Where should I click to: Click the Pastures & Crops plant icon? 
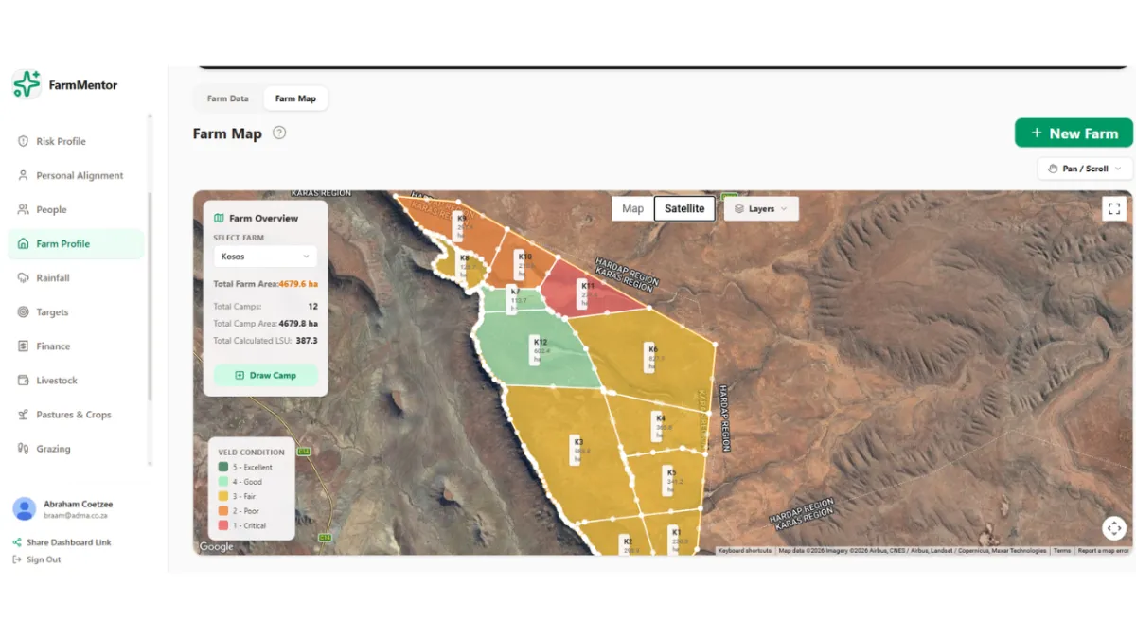pos(23,415)
